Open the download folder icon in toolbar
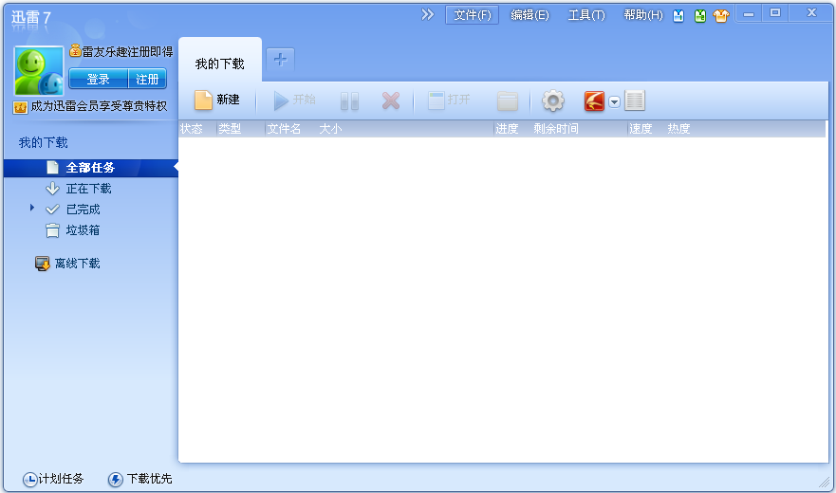This screenshot has height=493, width=836. point(508,100)
